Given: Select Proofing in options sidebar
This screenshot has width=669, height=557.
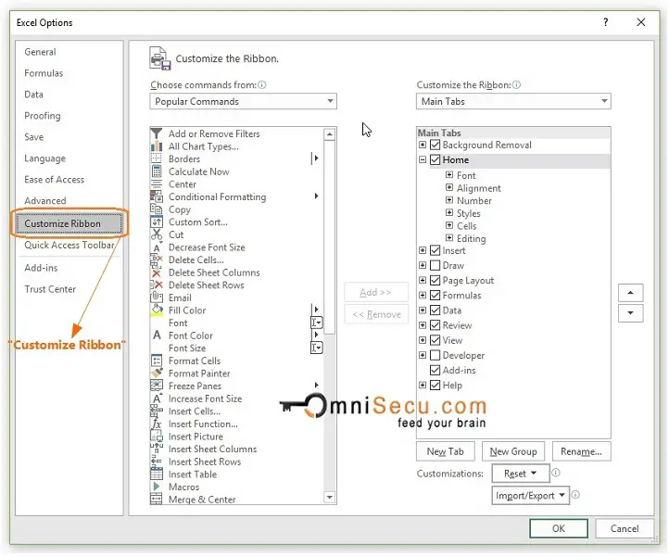Looking at the screenshot, I should (43, 116).
